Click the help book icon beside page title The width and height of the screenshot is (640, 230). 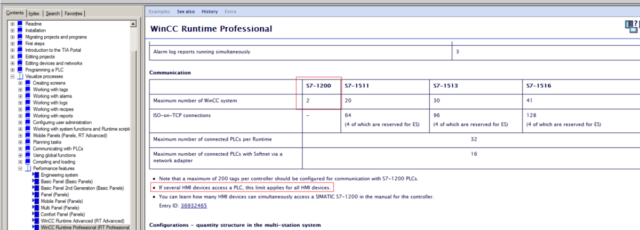click(630, 27)
